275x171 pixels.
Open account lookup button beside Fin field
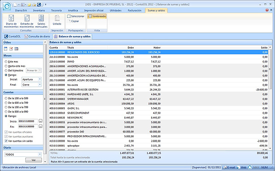coord(41,126)
